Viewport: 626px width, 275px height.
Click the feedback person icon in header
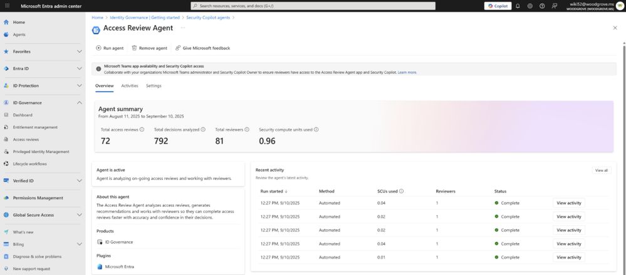click(554, 6)
